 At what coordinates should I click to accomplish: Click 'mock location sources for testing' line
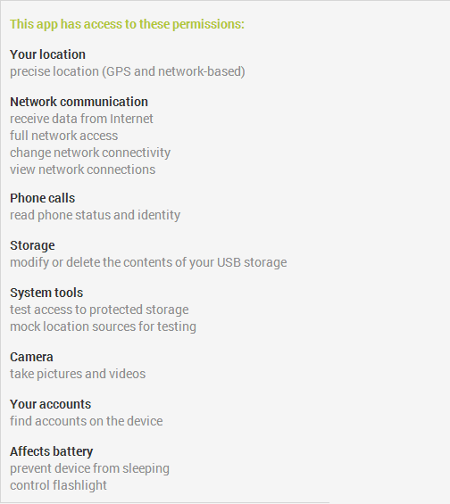(x=103, y=326)
